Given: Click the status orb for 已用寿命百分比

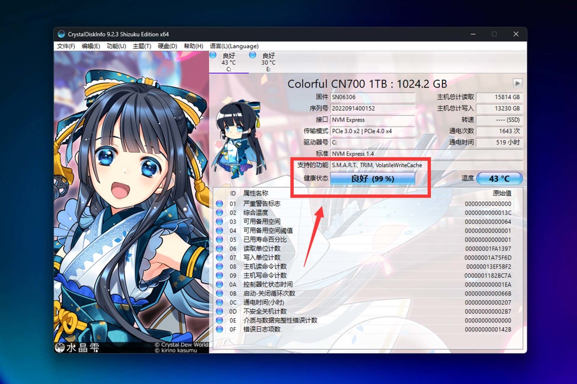Looking at the screenshot, I should (220, 239).
